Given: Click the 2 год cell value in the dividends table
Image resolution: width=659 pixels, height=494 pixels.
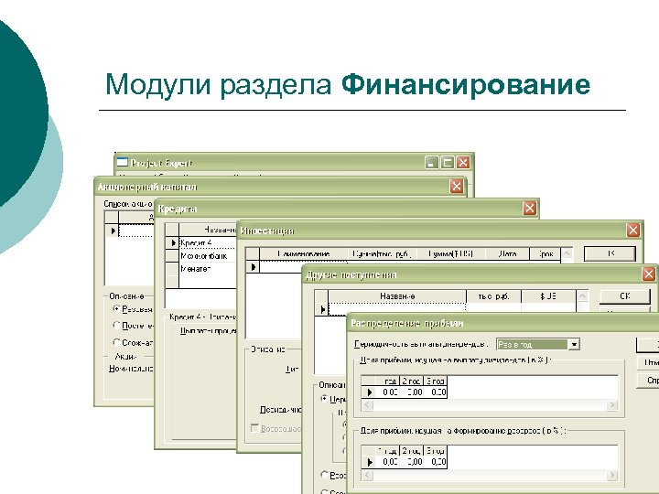Looking at the screenshot, I should click(412, 392).
